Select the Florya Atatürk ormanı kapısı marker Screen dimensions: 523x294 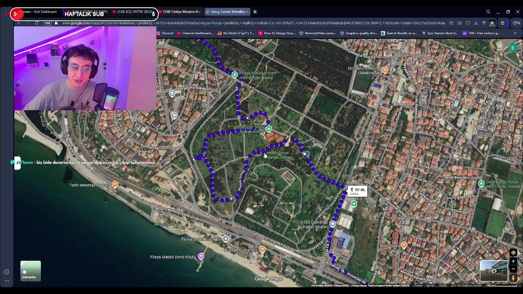click(x=235, y=75)
